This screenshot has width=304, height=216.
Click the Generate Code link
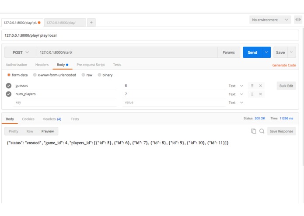(284, 65)
